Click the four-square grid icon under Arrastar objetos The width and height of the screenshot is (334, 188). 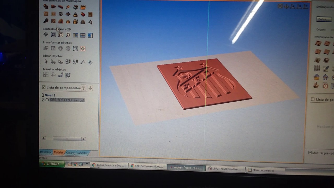point(46,75)
